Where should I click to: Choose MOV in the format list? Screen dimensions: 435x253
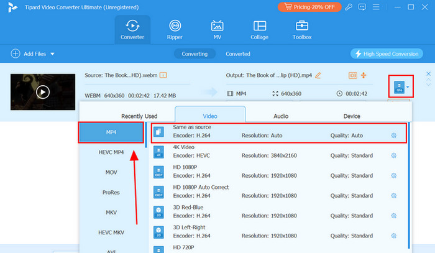[x=111, y=172]
